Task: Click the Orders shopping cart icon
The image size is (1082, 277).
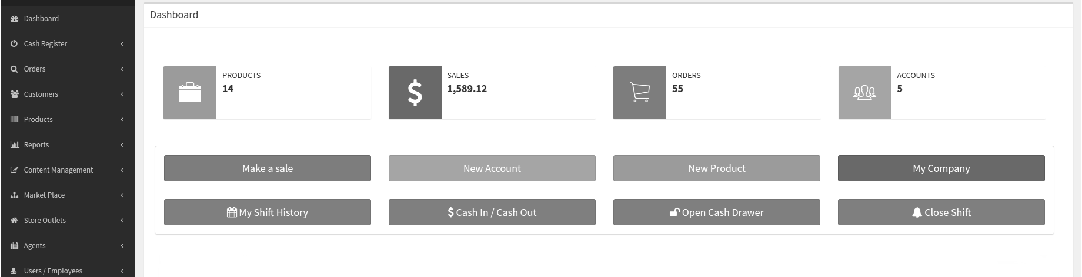Action: coord(640,93)
